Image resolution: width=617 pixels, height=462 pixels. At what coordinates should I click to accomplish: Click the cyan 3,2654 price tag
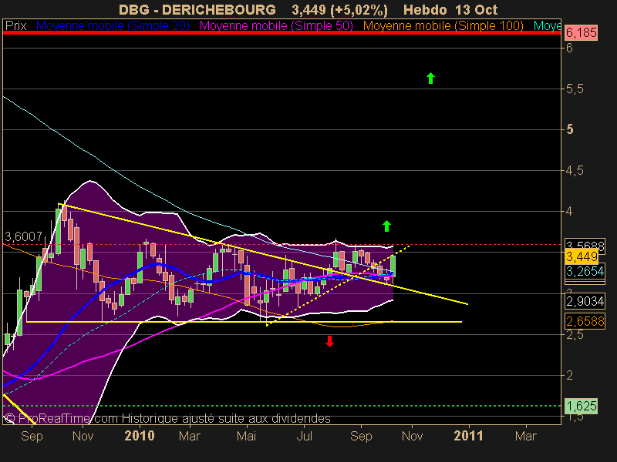coord(585,271)
